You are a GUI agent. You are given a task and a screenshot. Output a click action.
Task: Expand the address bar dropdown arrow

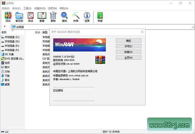pos(193,27)
